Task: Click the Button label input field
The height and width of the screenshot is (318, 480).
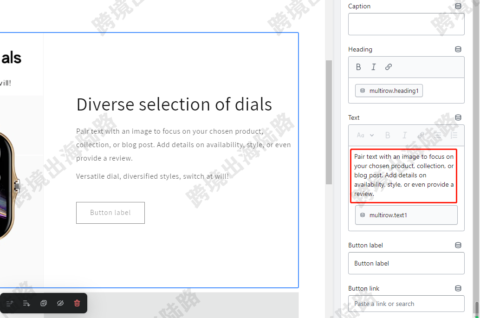Action: [x=406, y=263]
